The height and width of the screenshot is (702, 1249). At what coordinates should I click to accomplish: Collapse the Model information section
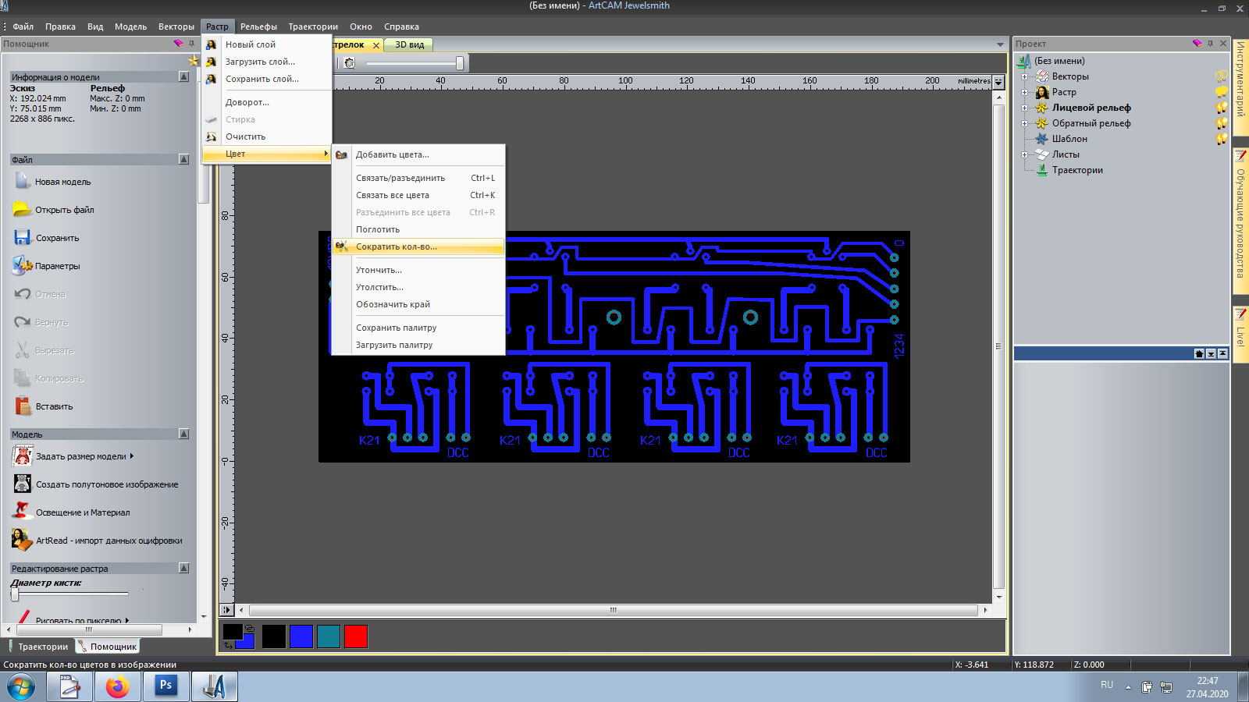click(x=183, y=76)
